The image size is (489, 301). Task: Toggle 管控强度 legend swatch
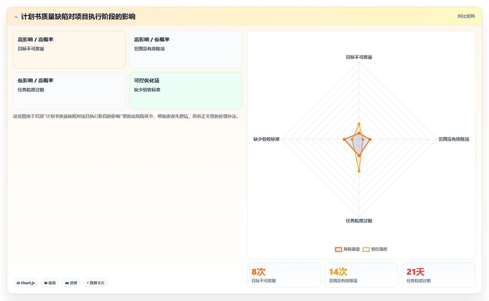366,249
